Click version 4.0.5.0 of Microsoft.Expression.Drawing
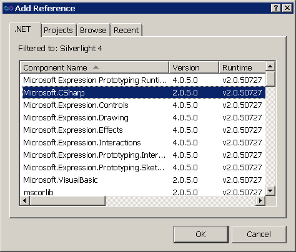296x252 pixels. pos(185,118)
